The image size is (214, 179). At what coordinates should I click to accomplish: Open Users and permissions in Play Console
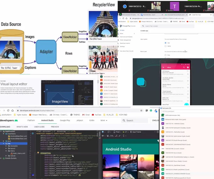coord(126,37)
